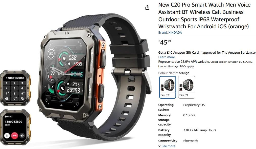This screenshot has height=149, width=256.
Task: Click the microphone icon on call screen
Action: coord(7,136)
